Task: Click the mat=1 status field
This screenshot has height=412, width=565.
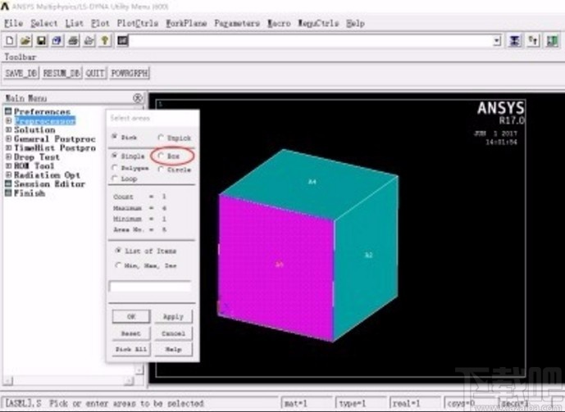Action: [x=306, y=403]
